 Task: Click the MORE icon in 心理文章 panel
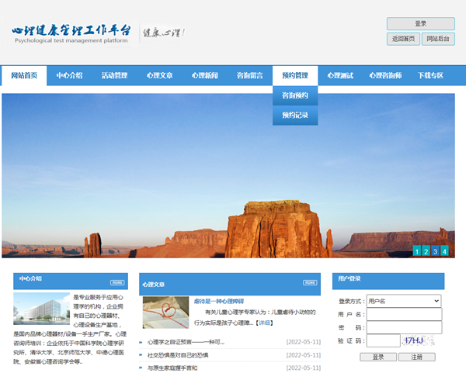tap(309, 283)
